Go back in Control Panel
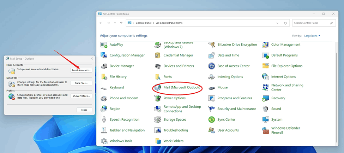 tap(101, 23)
